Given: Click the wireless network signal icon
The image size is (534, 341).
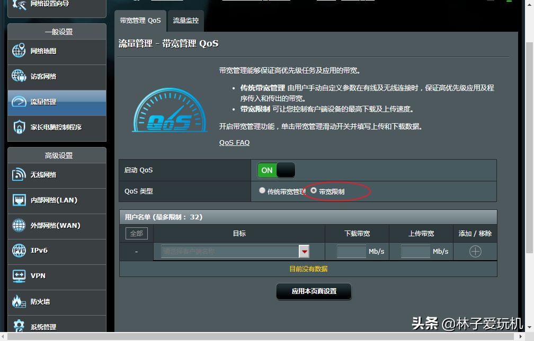Looking at the screenshot, I should (19, 174).
